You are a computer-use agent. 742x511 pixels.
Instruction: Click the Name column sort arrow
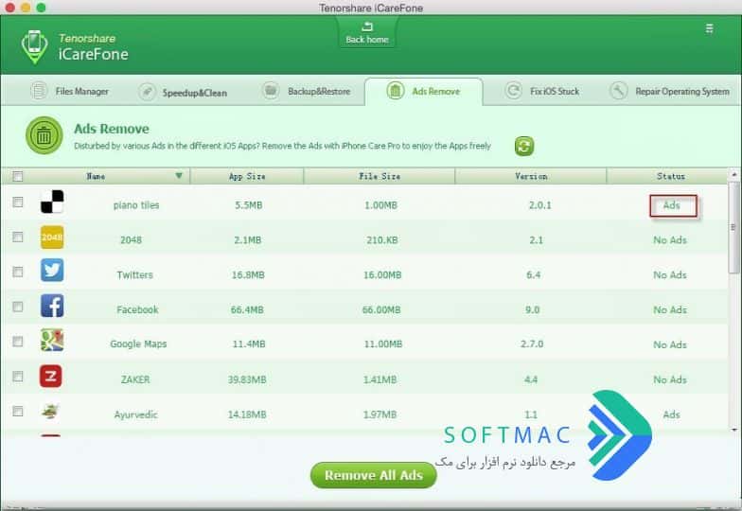coord(179,176)
